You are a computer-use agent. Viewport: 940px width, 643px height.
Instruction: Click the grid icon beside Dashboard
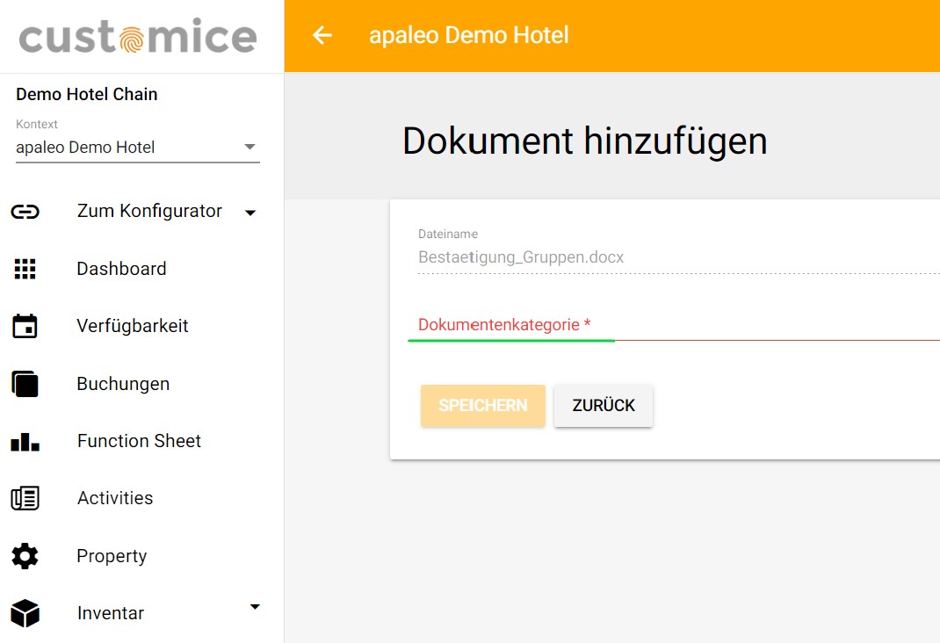click(25, 269)
